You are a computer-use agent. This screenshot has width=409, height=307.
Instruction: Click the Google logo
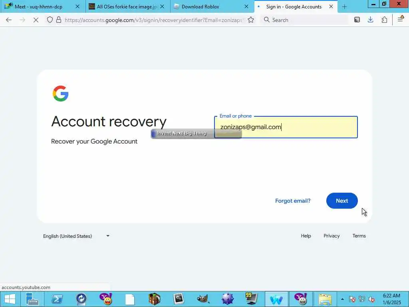pos(61,94)
